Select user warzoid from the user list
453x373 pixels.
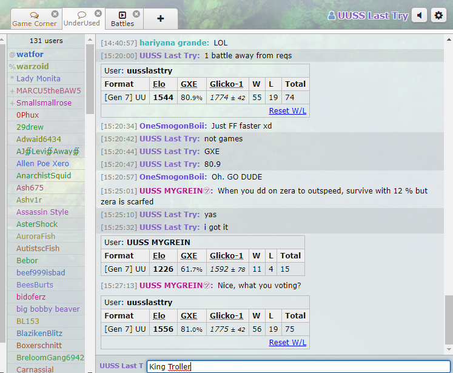(33, 66)
